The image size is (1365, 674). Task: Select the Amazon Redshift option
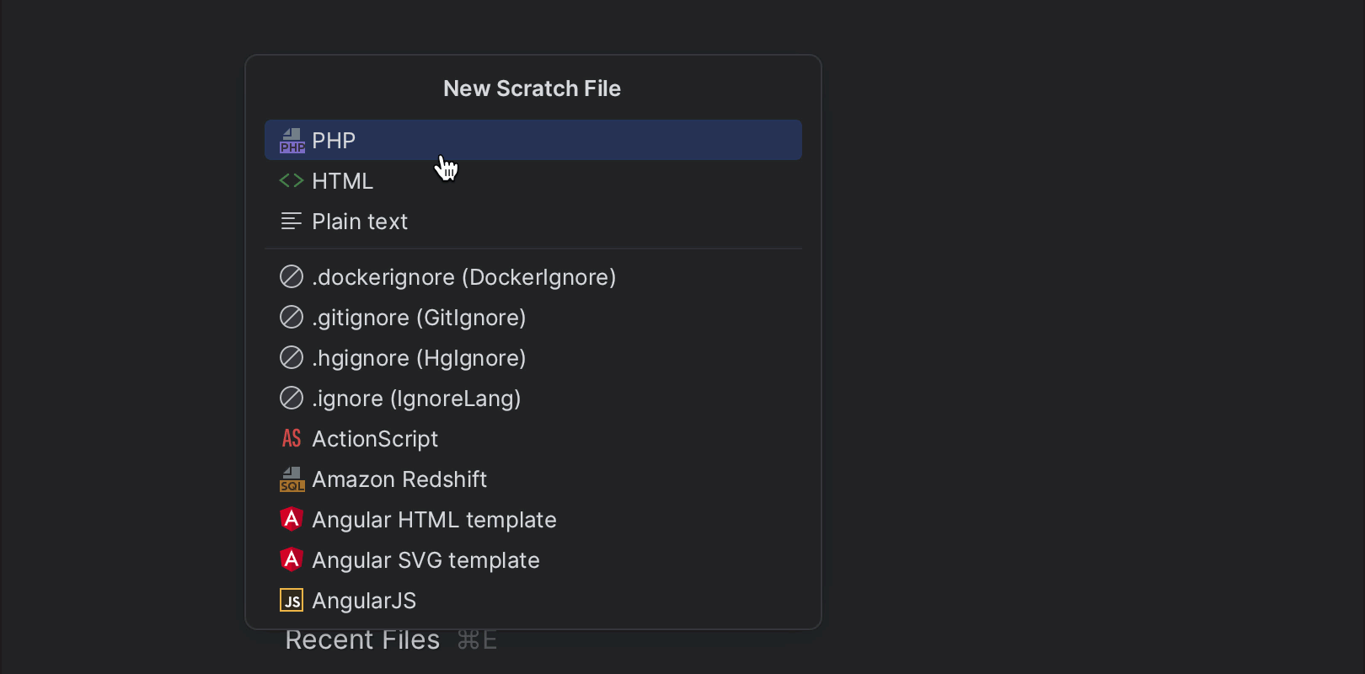[x=399, y=479]
